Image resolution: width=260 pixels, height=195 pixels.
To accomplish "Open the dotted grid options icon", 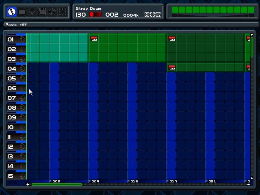I will point(63,12).
